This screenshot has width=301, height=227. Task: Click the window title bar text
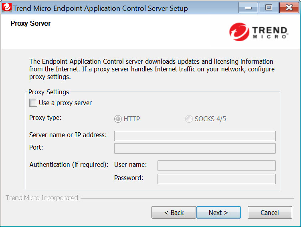coord(100,8)
